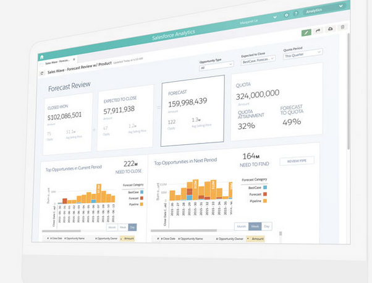Viewport: 372px width, 283px height.
Task: Open the Quota Period dropdown
Action: (x=301, y=55)
